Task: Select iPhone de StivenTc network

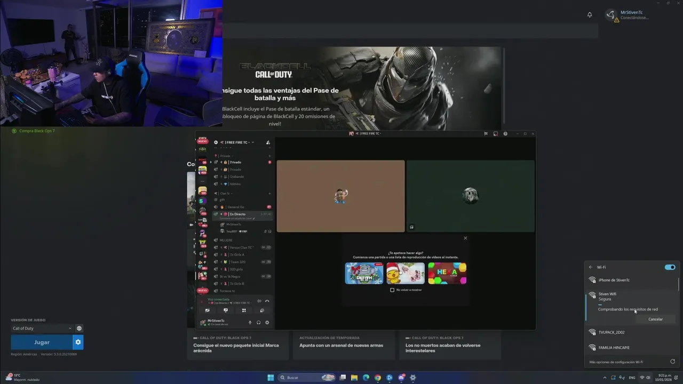Action: pos(632,280)
